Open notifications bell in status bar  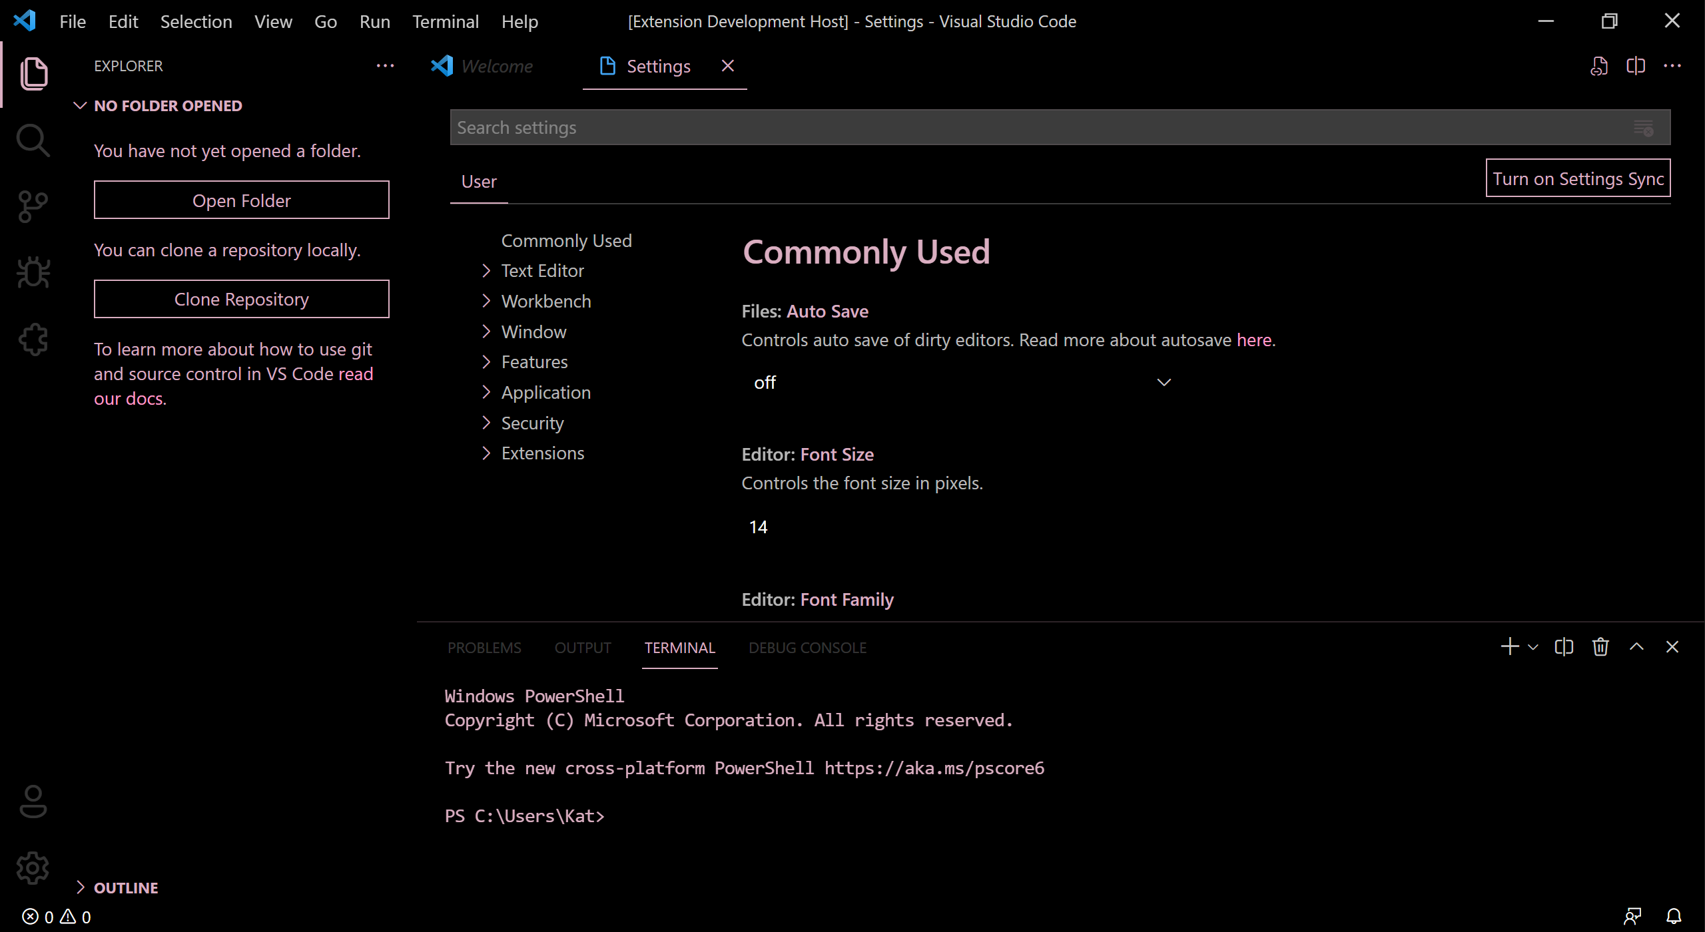click(x=1674, y=917)
